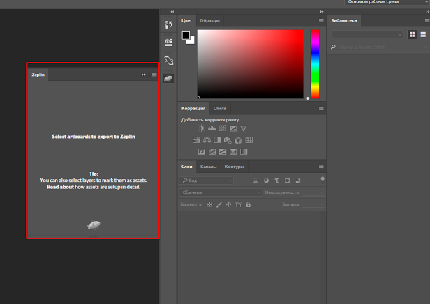Select the Библиотеки tab
430x304 pixels.
(344, 20)
